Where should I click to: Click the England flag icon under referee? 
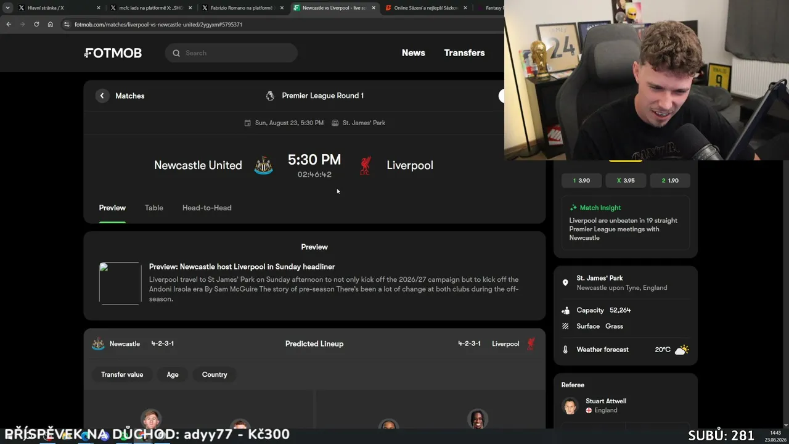click(589, 410)
